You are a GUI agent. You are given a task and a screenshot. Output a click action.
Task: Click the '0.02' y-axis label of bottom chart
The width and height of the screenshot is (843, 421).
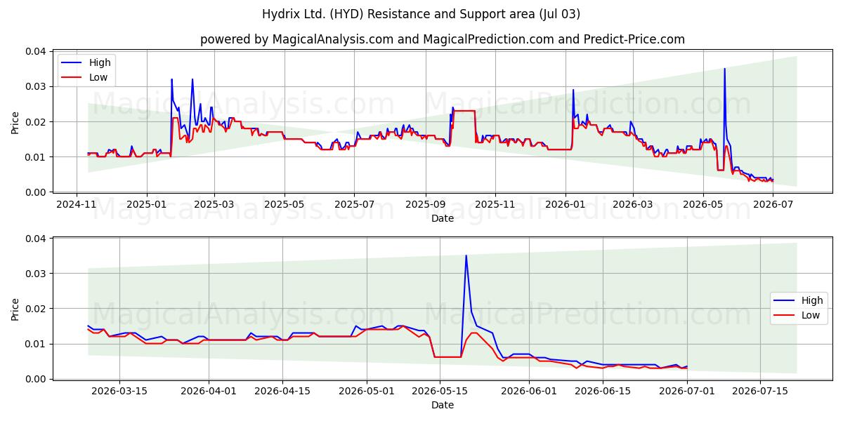(36, 309)
